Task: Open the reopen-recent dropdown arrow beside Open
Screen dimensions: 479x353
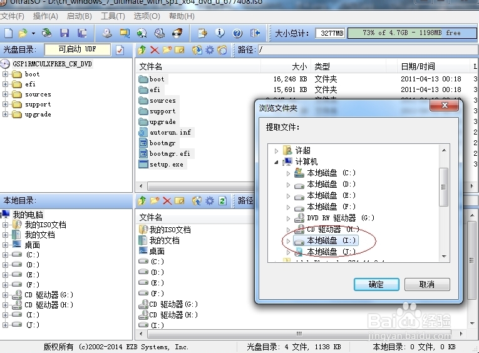Action: (x=33, y=33)
